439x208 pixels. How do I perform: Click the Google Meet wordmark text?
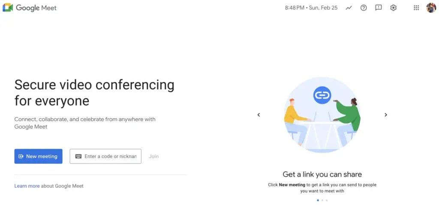pos(36,8)
